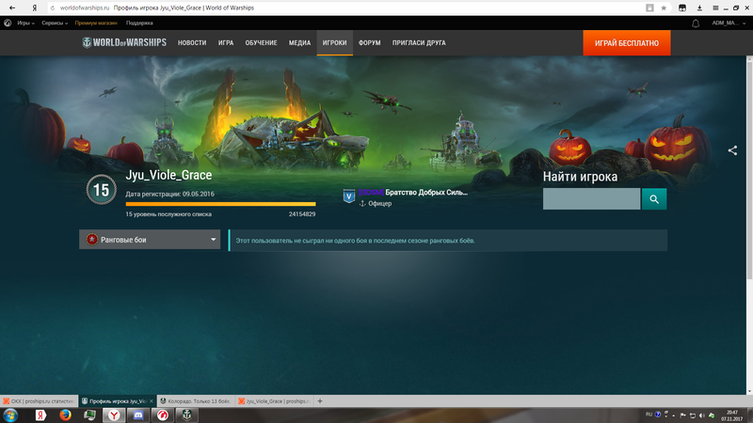Click the browser back arrow

coord(12,8)
